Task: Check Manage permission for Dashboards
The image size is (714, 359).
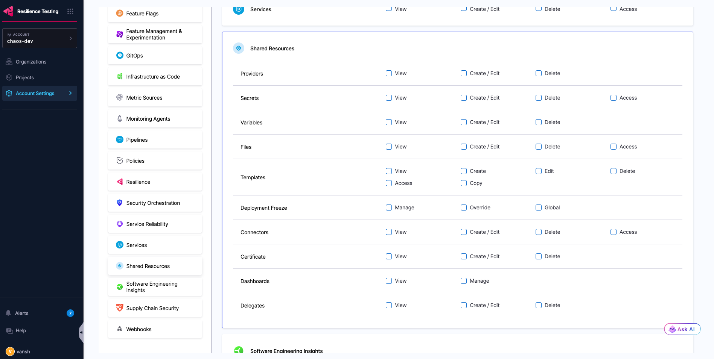Action: pyautogui.click(x=464, y=281)
